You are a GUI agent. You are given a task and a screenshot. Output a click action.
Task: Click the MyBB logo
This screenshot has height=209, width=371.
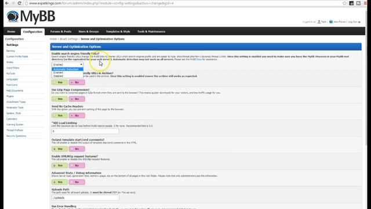click(x=31, y=17)
